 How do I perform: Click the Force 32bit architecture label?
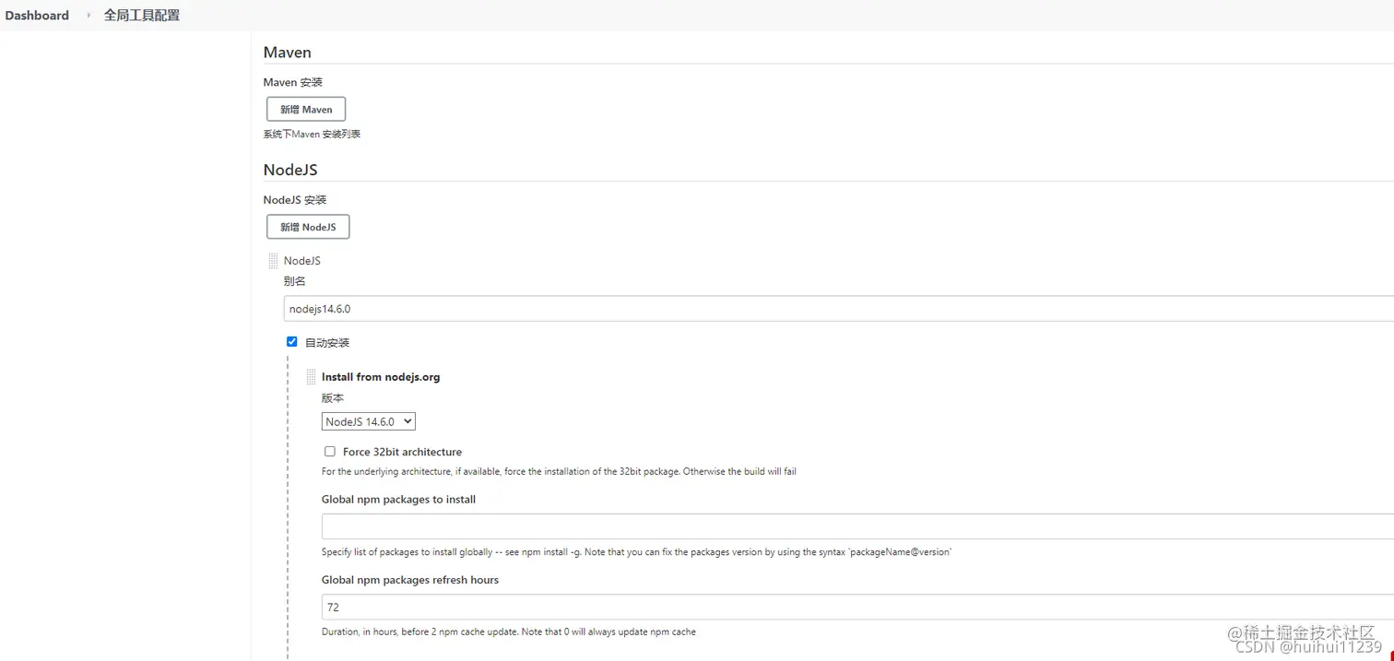point(402,452)
